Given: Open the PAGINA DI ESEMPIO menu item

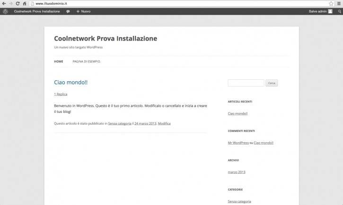Looking at the screenshot, I should 87,61.
